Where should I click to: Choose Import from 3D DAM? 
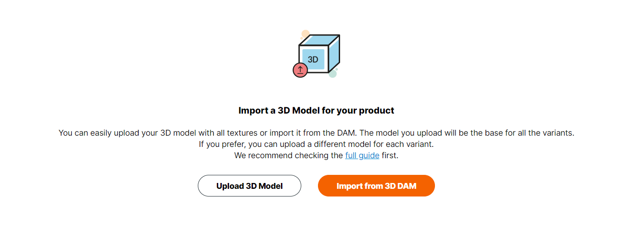click(x=376, y=186)
